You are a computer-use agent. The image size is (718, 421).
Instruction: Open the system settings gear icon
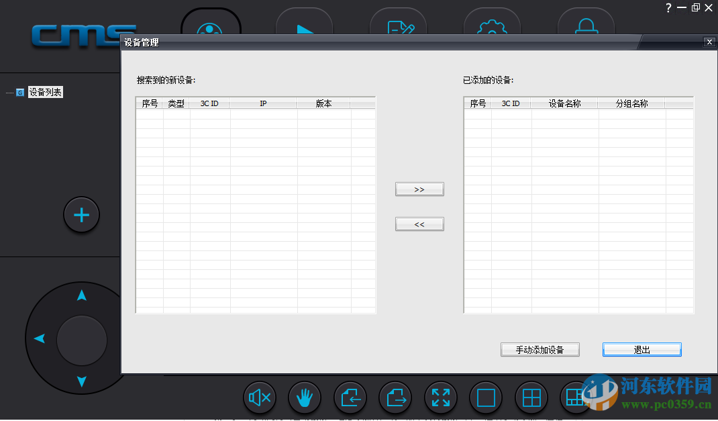492,27
